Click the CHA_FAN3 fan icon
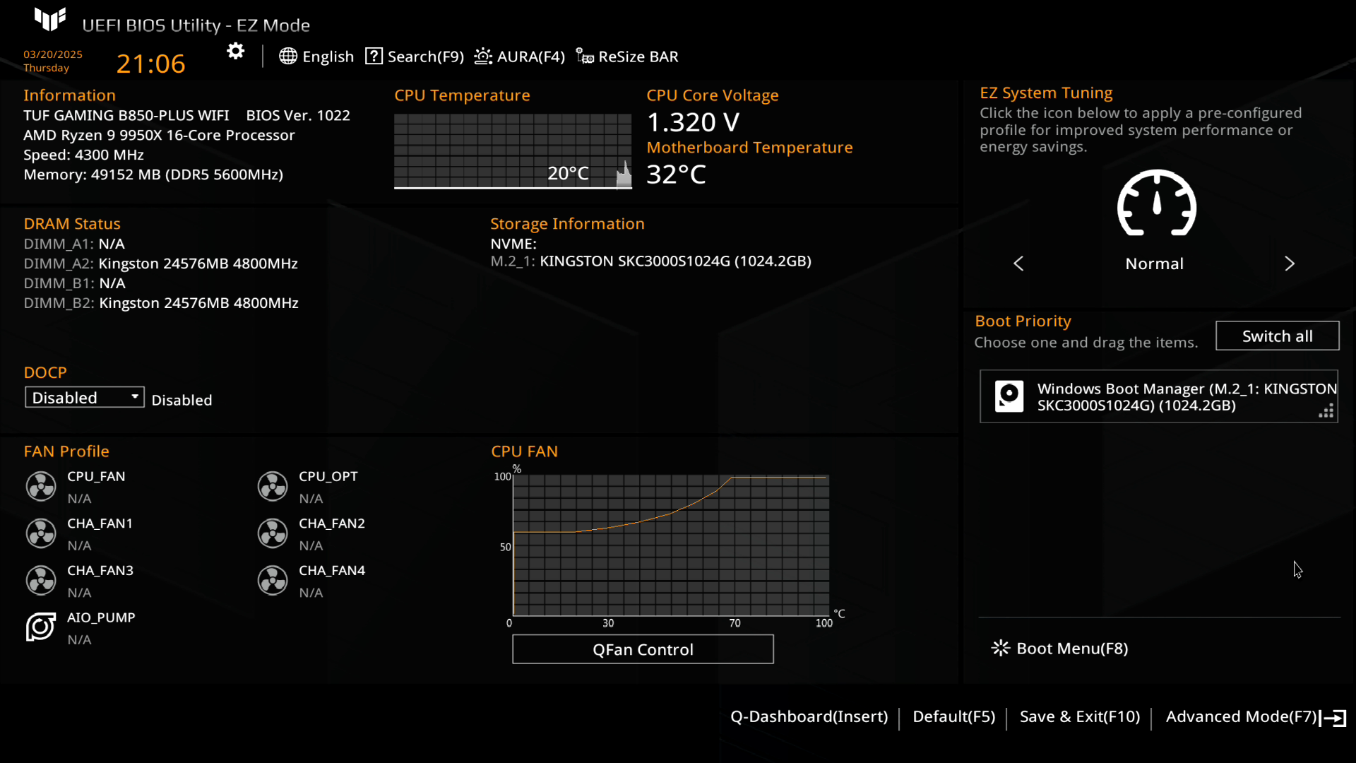Image resolution: width=1356 pixels, height=763 pixels. (x=41, y=580)
